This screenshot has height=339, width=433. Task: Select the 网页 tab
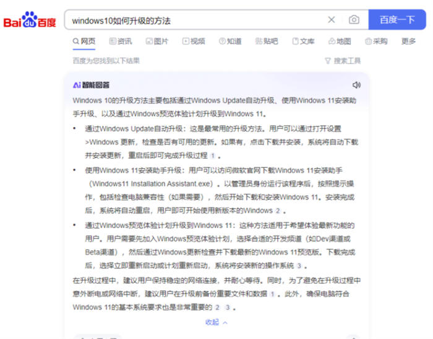(84, 42)
